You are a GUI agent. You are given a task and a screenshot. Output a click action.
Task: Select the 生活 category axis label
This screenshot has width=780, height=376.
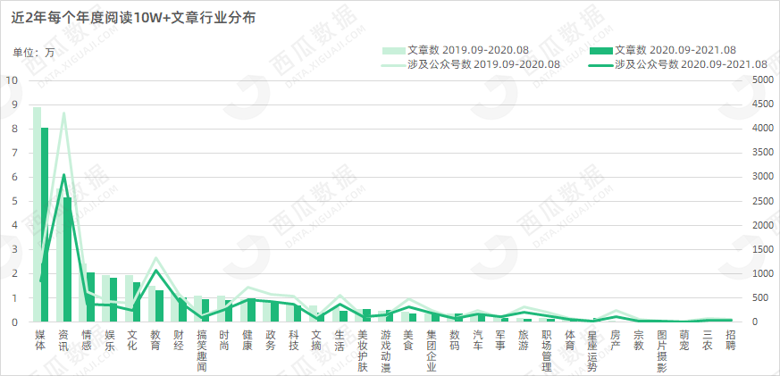click(x=340, y=340)
